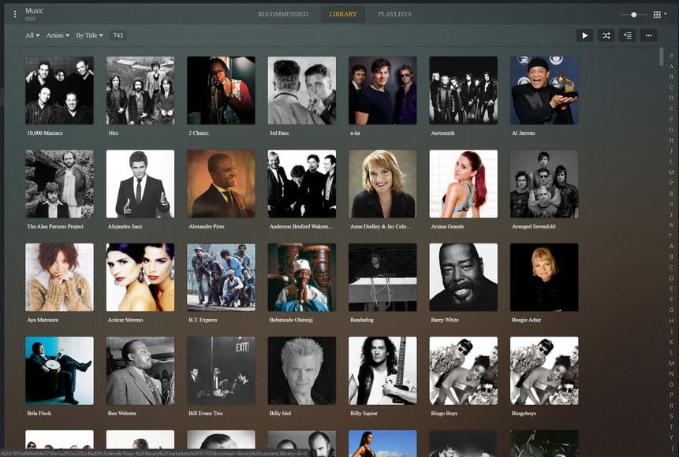Open the Billy Squier artist poster
This screenshot has height=457, width=679.
(382, 371)
